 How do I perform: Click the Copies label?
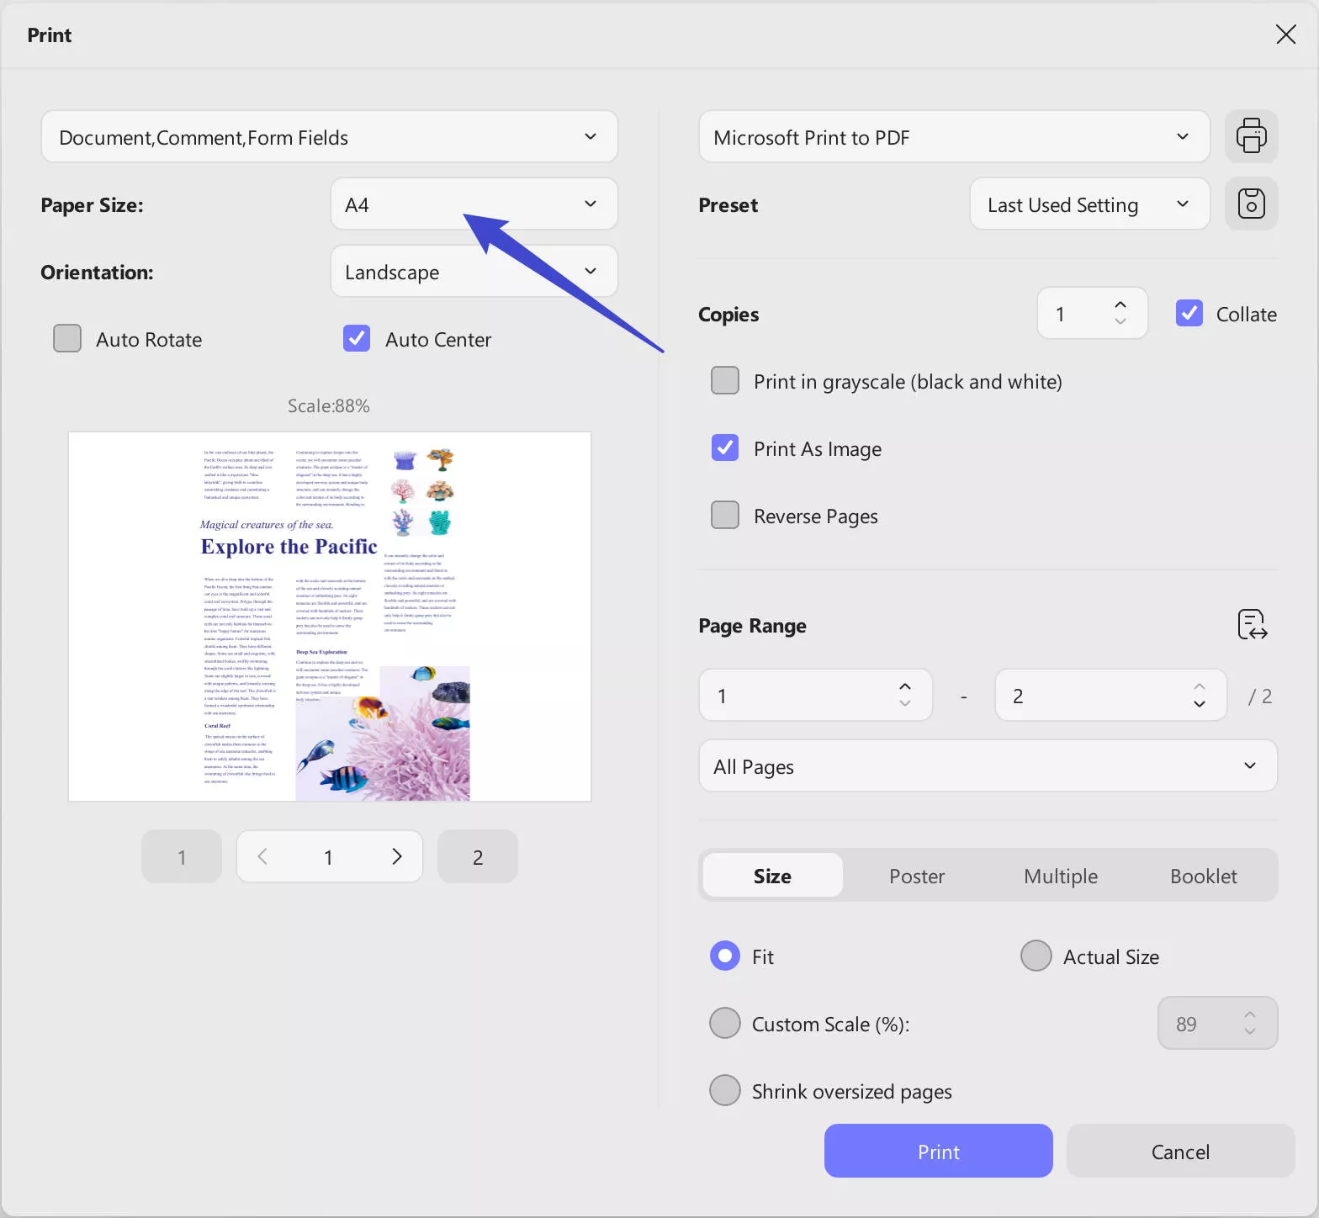click(x=729, y=315)
